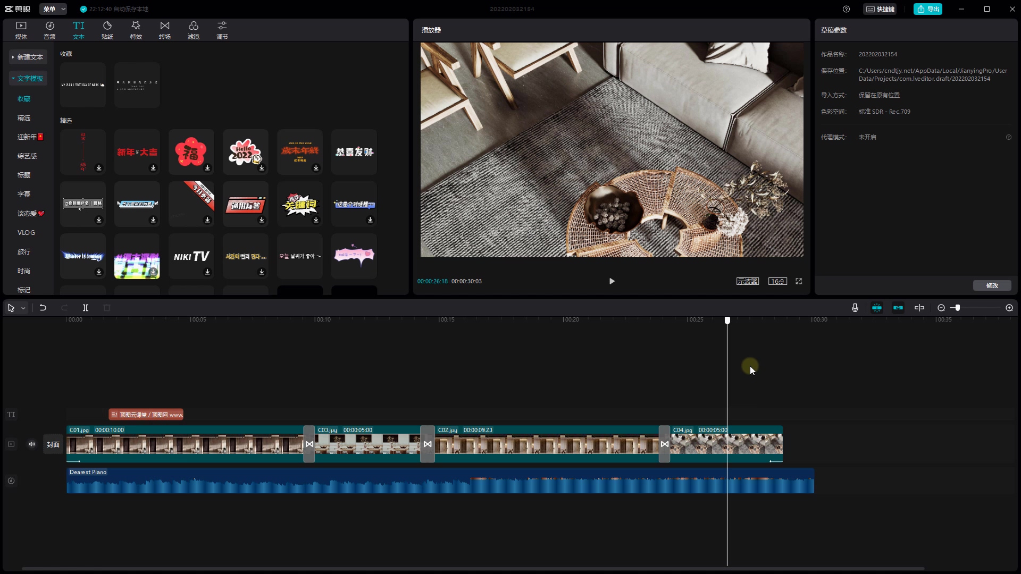Click zoom in timeline plus icon
Screen dimensions: 1021x574
click(x=1009, y=308)
